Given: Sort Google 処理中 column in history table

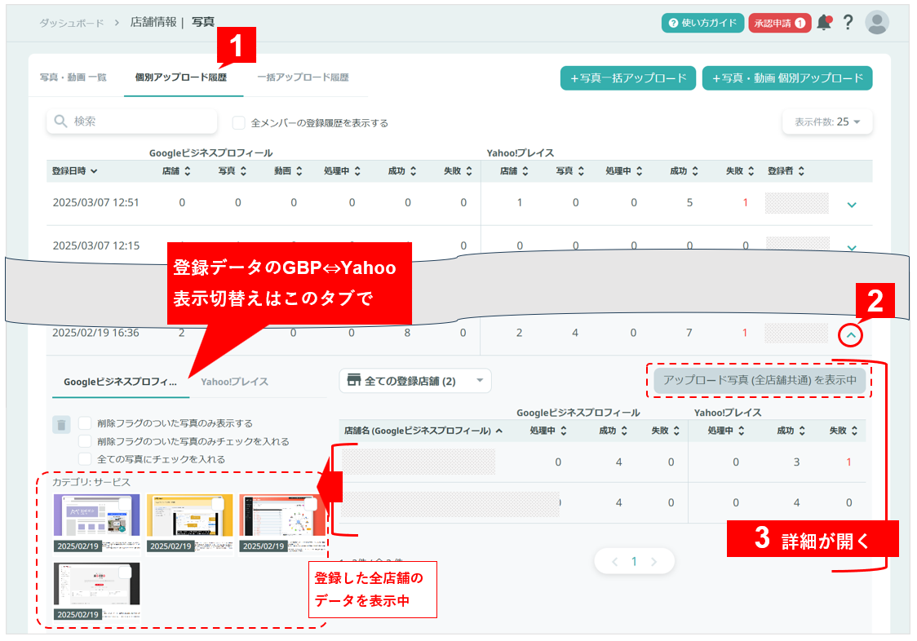Looking at the screenshot, I should coord(357,170).
